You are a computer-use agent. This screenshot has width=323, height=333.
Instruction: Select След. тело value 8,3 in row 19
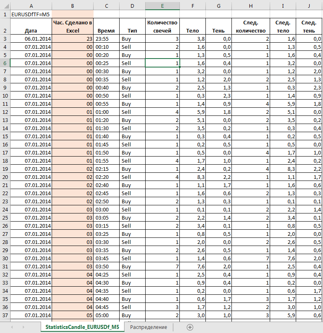pyautogui.click(x=283, y=169)
